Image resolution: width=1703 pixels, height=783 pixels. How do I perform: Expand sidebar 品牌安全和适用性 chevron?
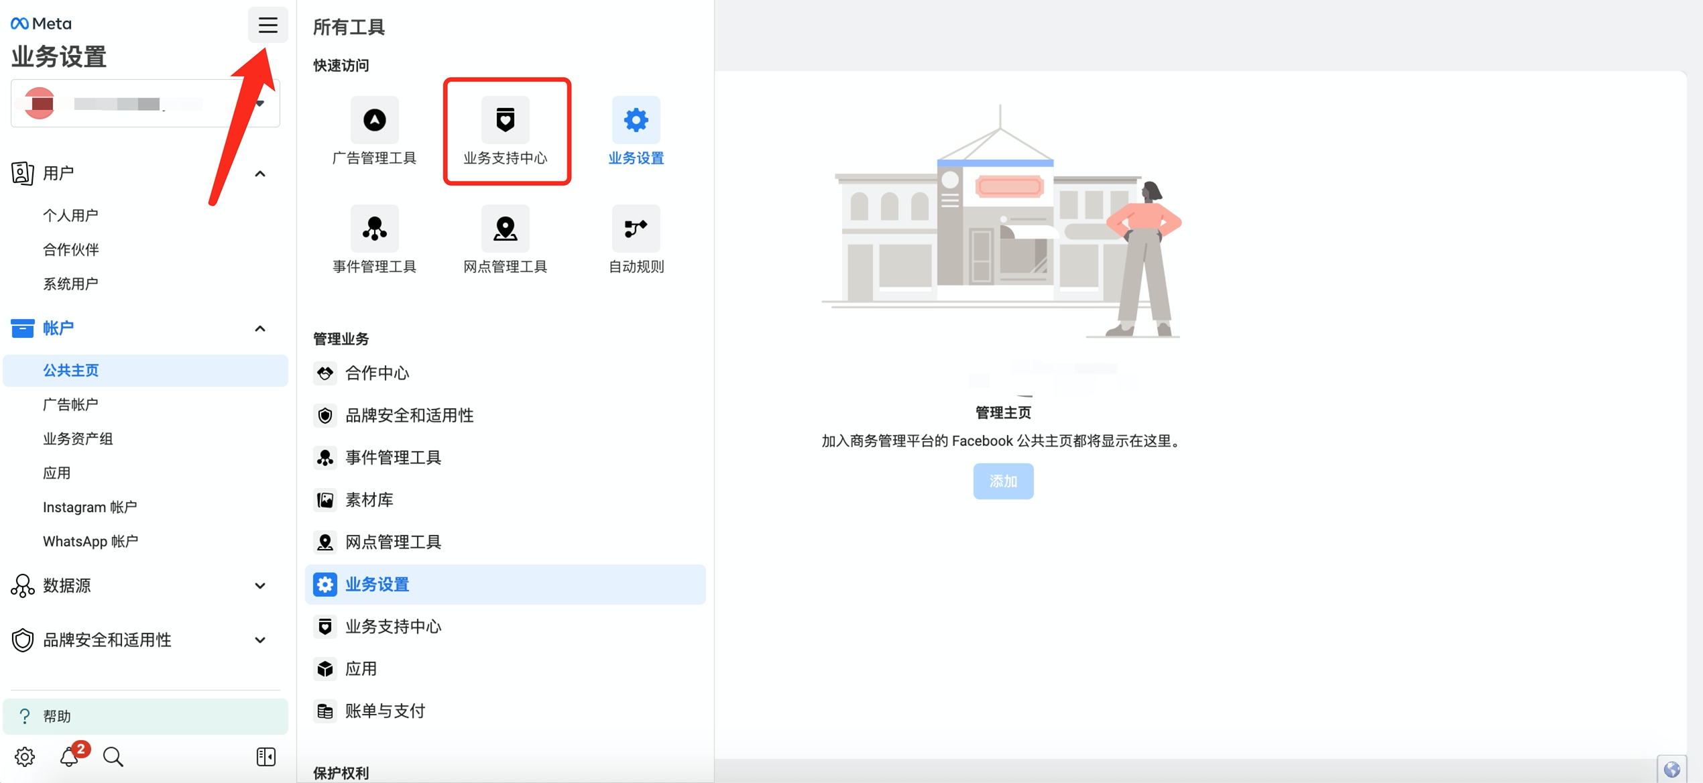pyautogui.click(x=260, y=641)
